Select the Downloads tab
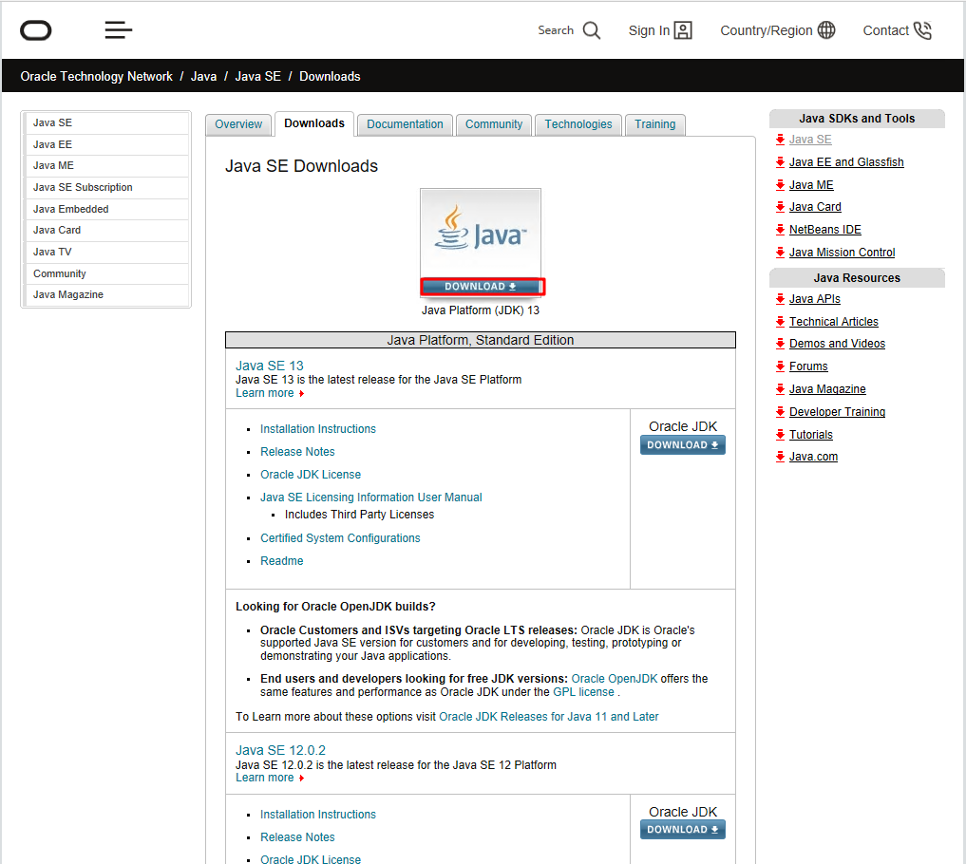 click(314, 123)
